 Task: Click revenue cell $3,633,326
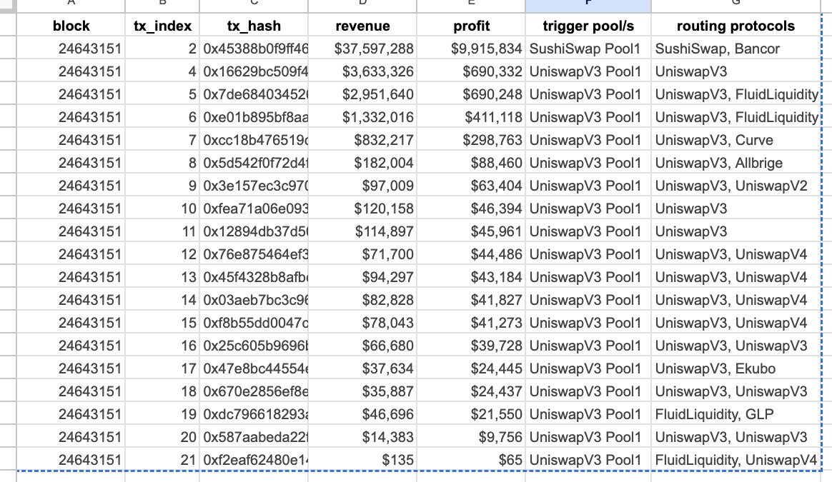pyautogui.click(x=362, y=71)
